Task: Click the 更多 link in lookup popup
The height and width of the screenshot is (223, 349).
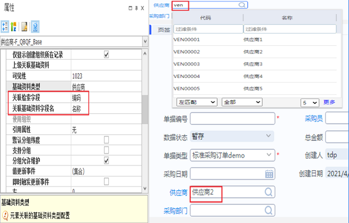Action: pyautogui.click(x=329, y=102)
